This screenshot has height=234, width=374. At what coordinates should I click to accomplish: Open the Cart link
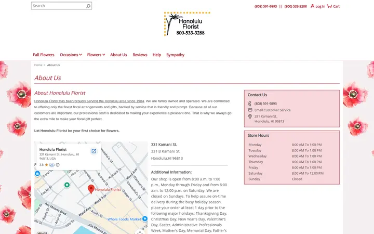click(336, 6)
